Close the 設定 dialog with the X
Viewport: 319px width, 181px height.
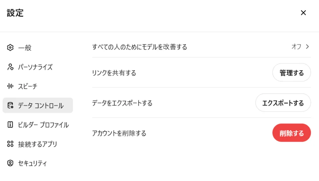303,13
